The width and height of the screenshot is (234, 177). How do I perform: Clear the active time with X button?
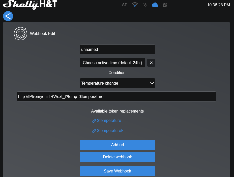pos(151,63)
